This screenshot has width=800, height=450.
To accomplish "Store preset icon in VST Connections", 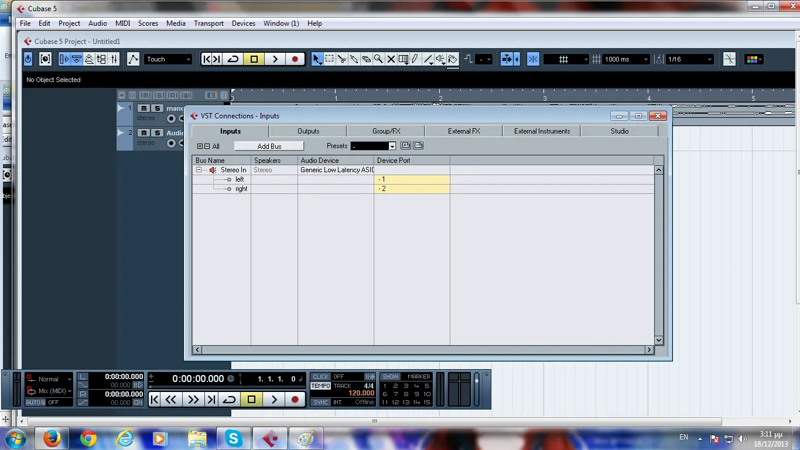I will tap(406, 146).
